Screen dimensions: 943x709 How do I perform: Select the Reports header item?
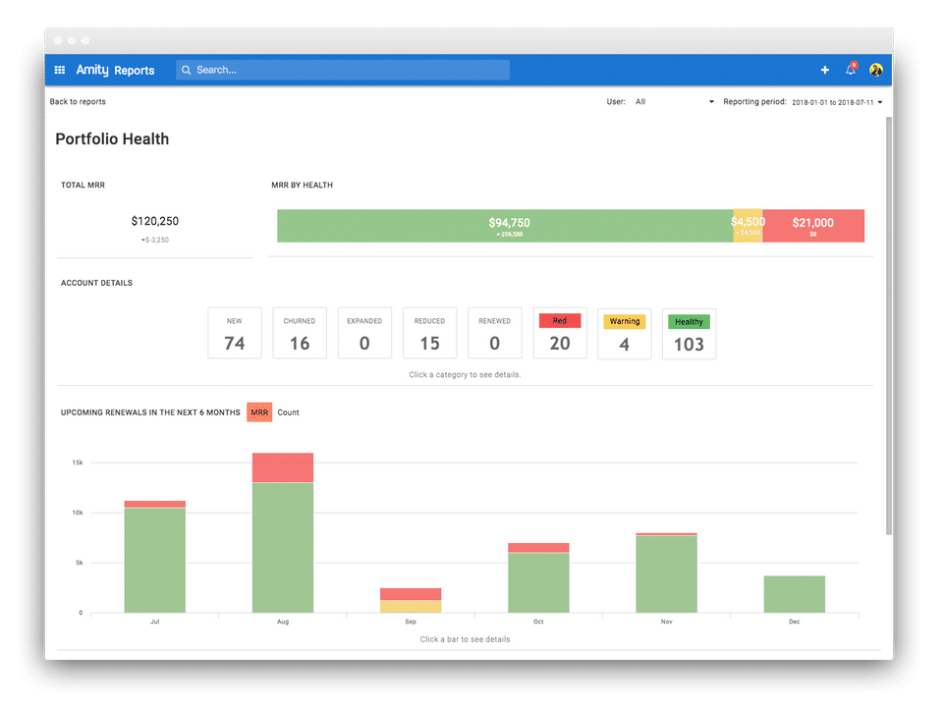tap(135, 71)
